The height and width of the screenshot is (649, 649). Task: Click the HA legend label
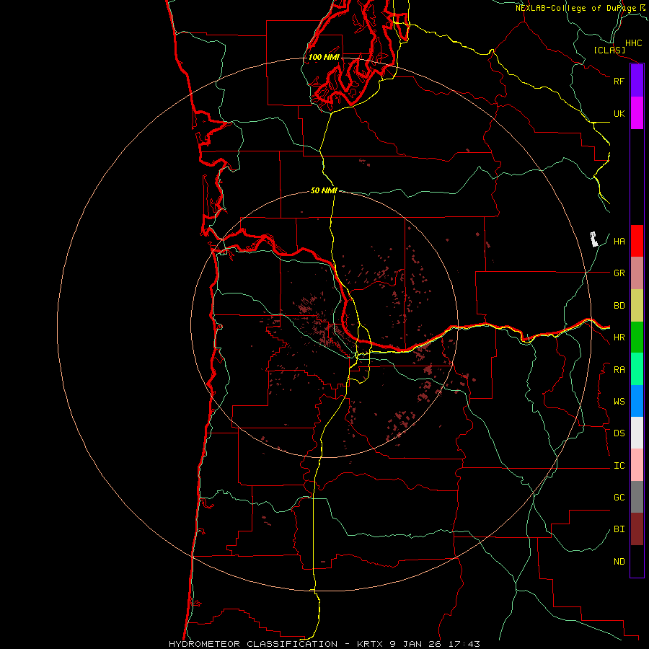[x=619, y=242]
